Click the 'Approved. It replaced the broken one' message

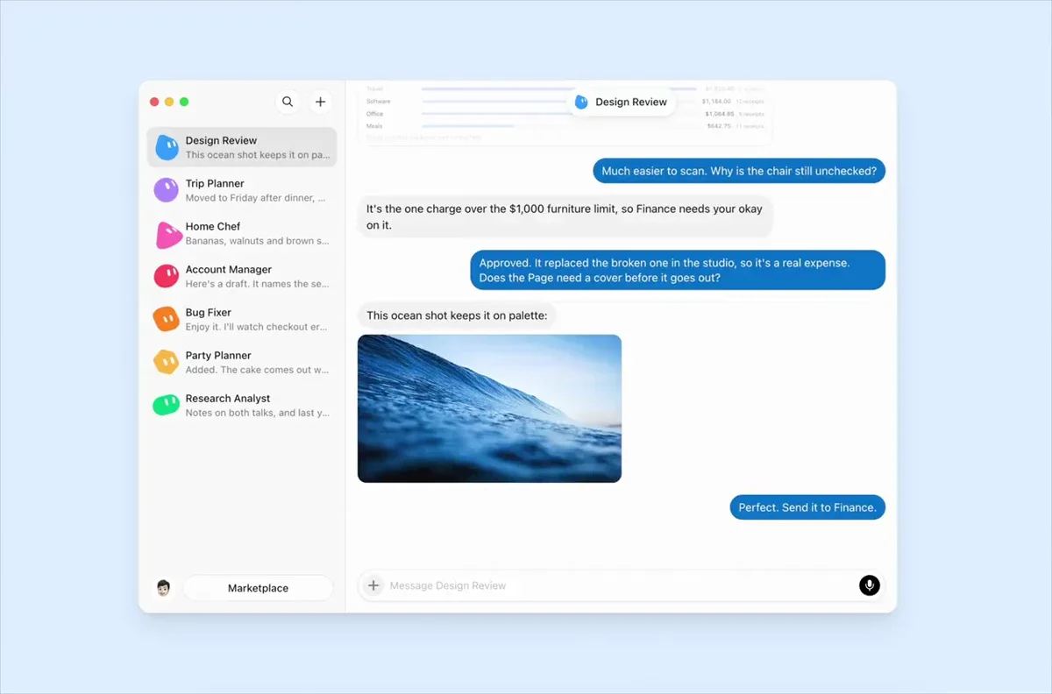click(677, 270)
